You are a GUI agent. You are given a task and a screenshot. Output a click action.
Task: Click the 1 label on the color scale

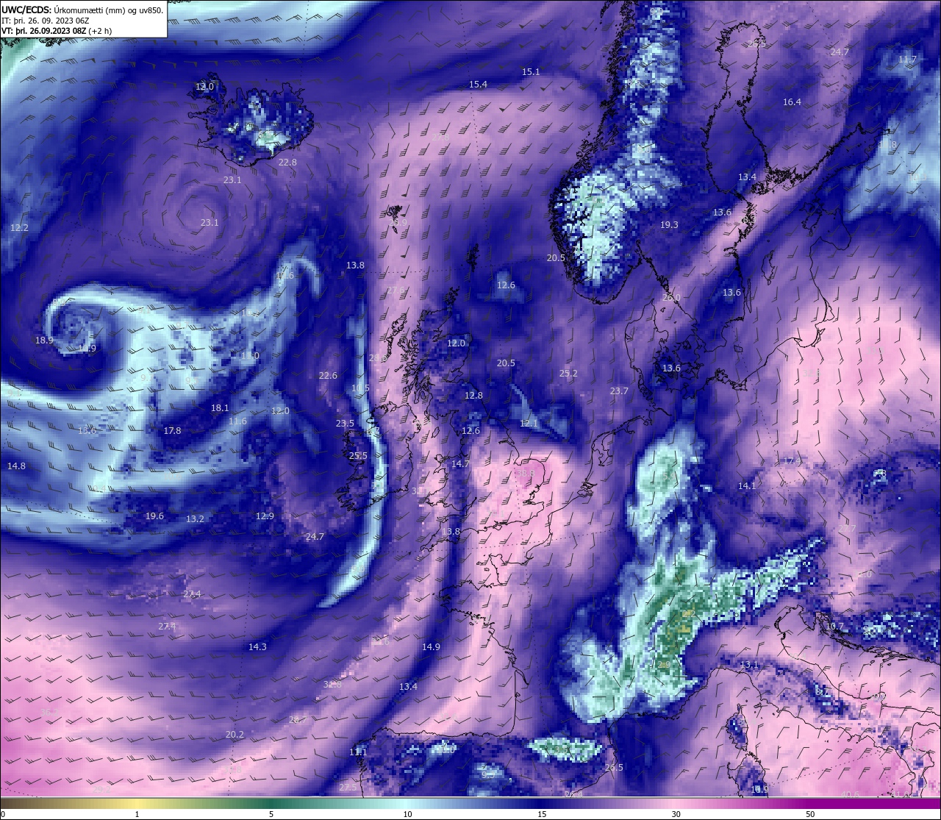137,814
